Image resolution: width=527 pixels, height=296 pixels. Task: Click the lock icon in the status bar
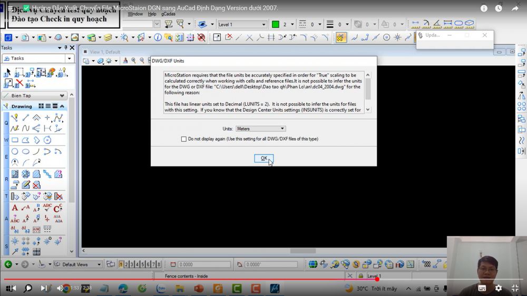pos(360,276)
